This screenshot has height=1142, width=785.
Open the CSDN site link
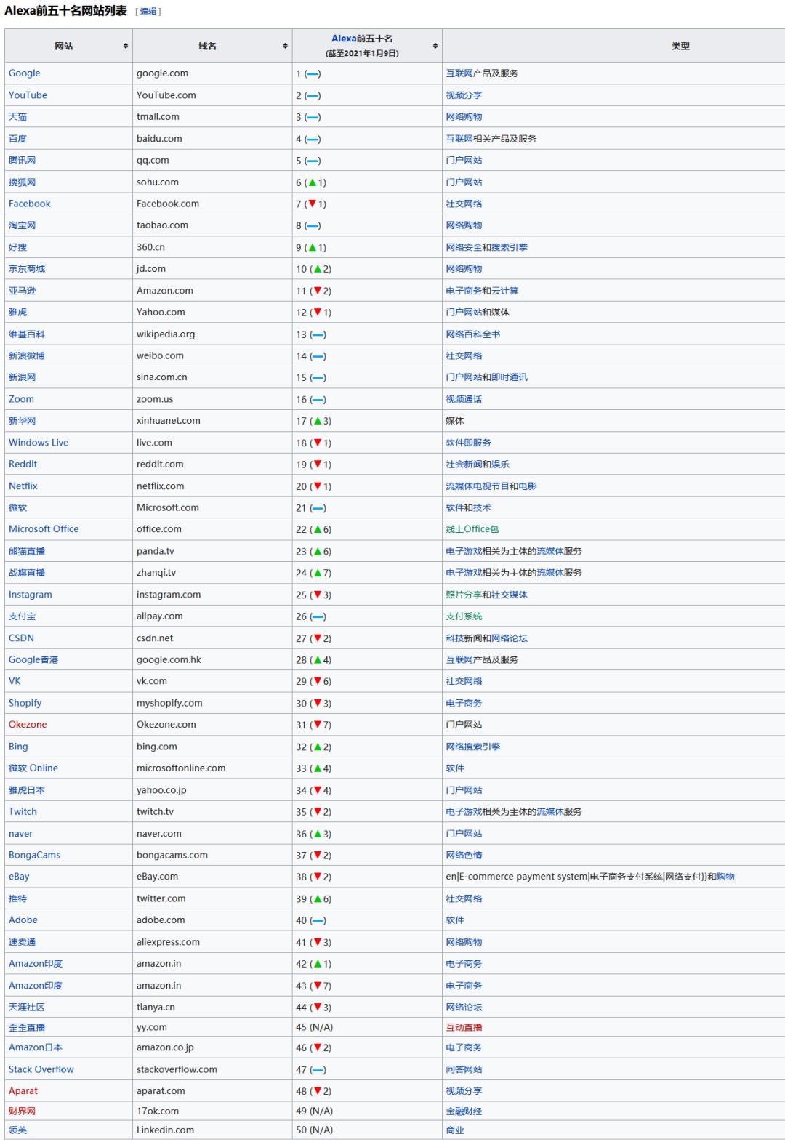(x=21, y=638)
